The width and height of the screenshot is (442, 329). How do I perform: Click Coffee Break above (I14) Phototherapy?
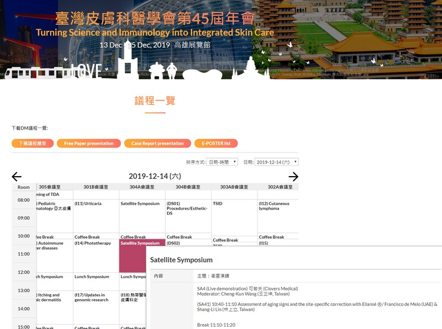(x=96, y=237)
